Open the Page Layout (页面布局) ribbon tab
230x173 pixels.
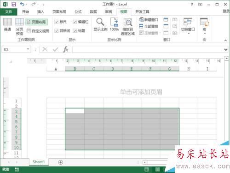click(x=59, y=12)
